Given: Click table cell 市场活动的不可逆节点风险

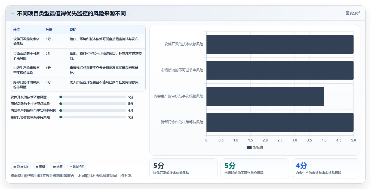Looking at the screenshot, I should click(27, 56).
